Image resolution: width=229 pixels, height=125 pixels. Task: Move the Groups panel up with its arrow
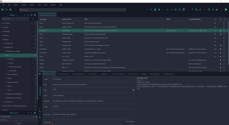pos(25,15)
